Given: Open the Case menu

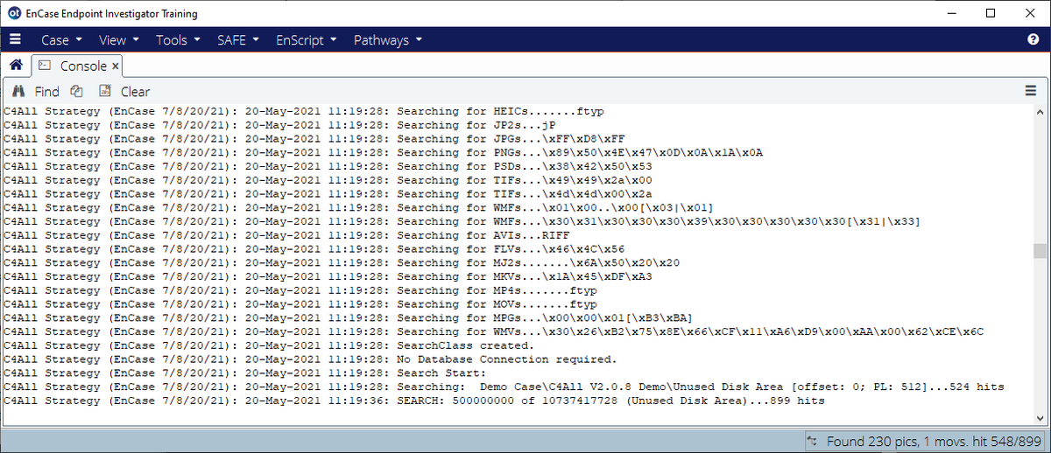Looking at the screenshot, I should [x=61, y=39].
